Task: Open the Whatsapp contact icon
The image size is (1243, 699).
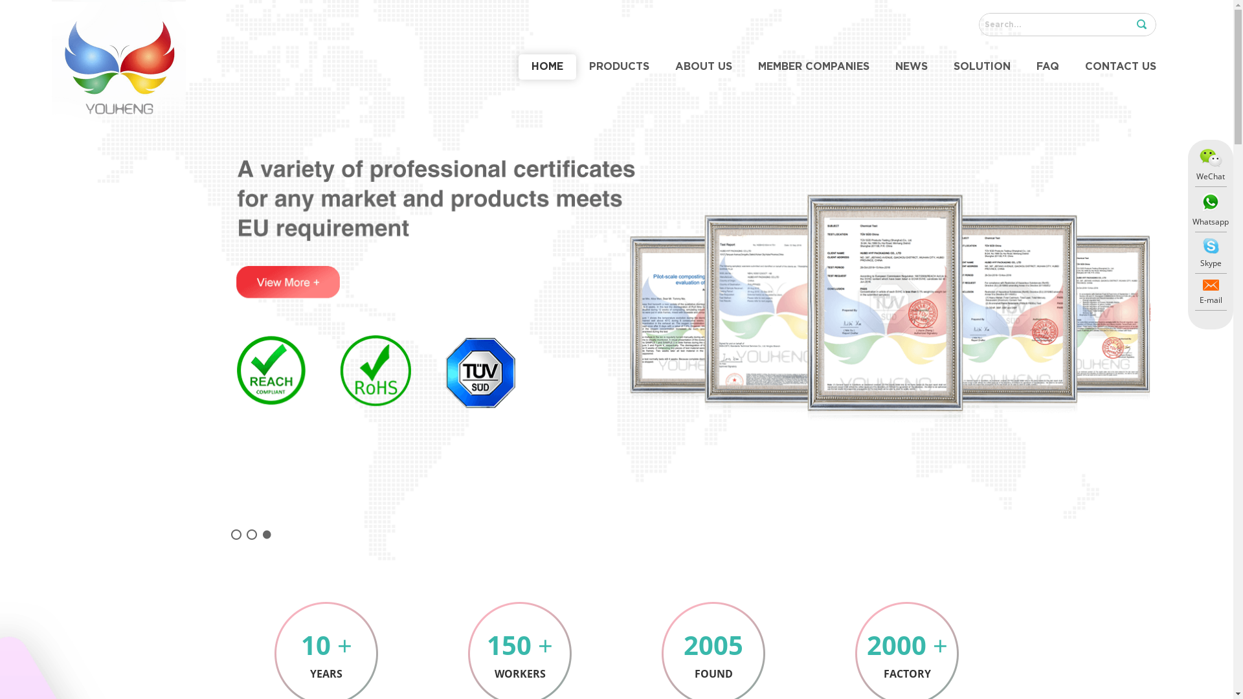Action: 1210,203
